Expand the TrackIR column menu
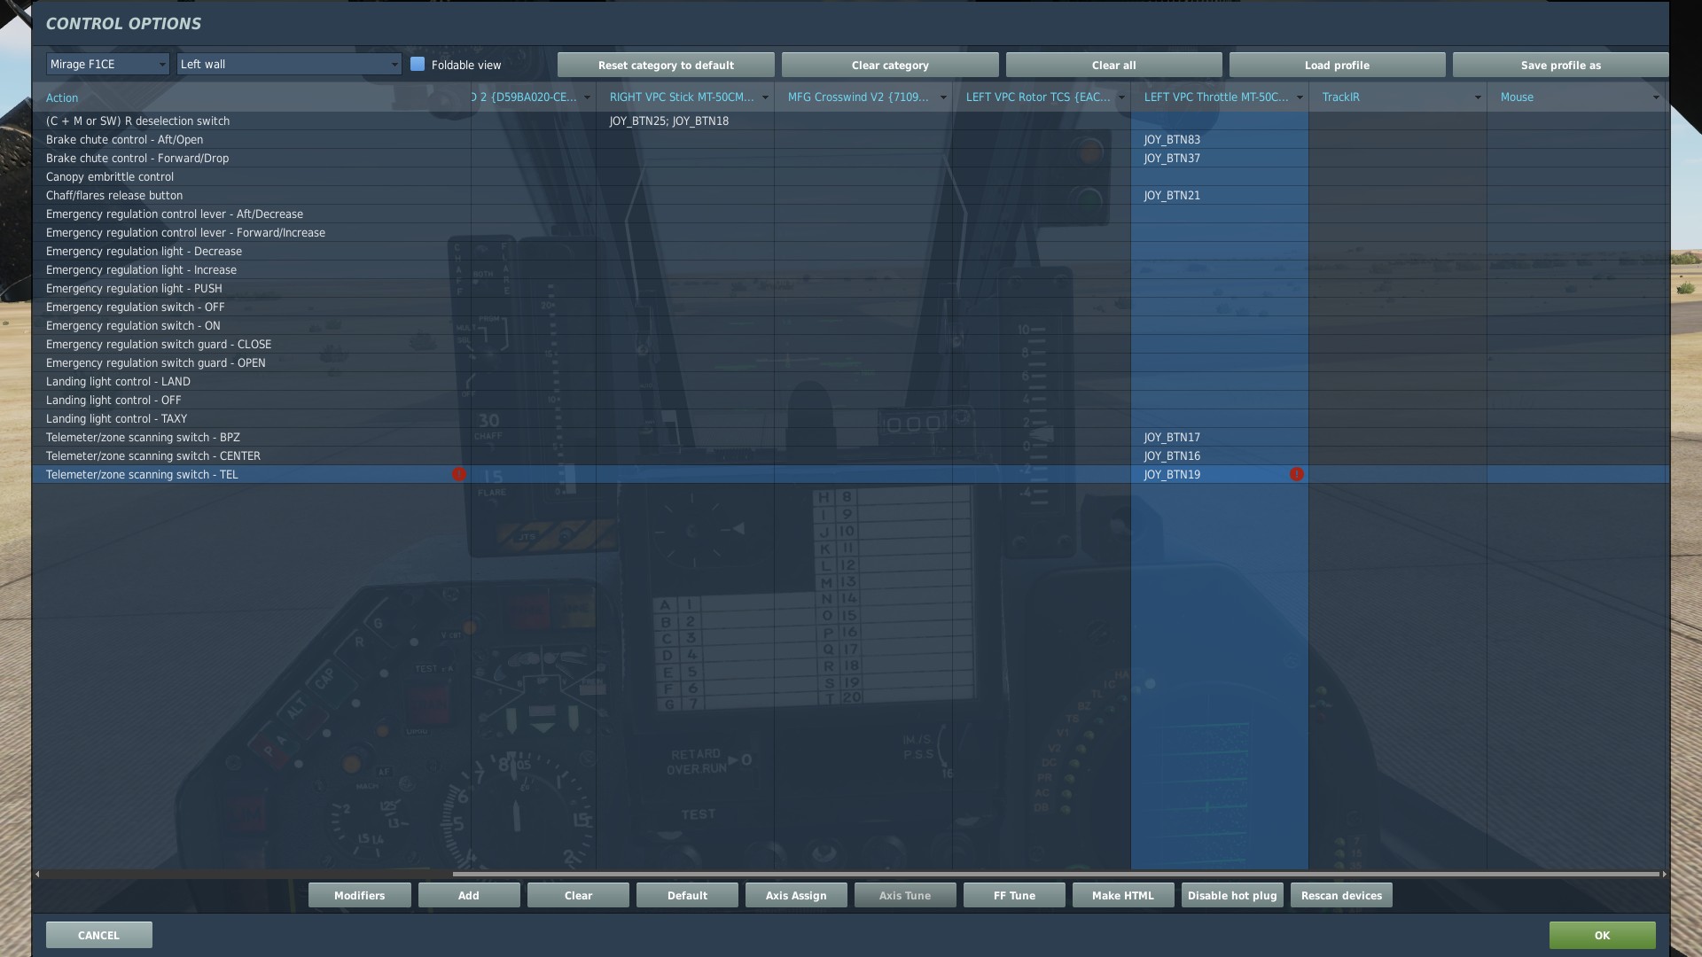The height and width of the screenshot is (957, 1702). (x=1478, y=97)
